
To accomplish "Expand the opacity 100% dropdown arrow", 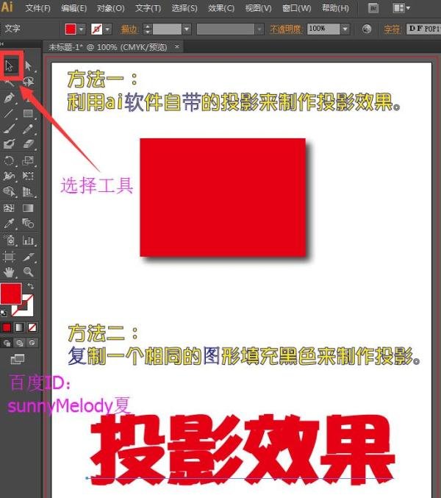I will click(345, 29).
